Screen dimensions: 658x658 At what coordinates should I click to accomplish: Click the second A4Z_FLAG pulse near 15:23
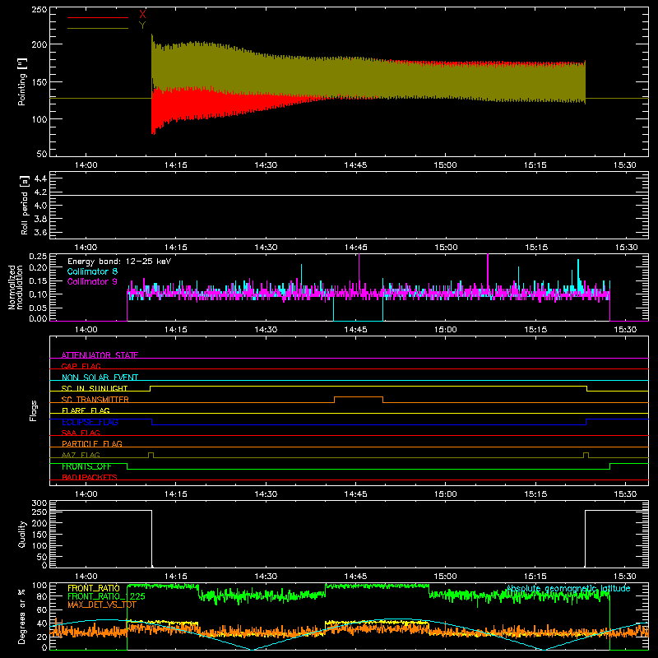(586, 456)
